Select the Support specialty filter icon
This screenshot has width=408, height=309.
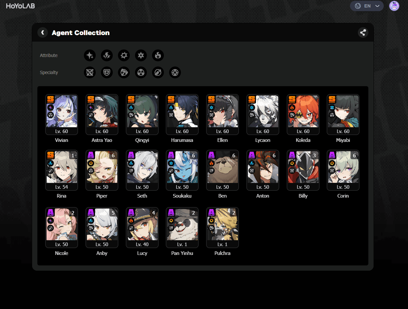158,72
